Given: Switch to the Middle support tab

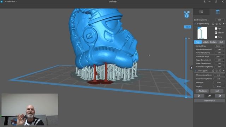Looking at the screenshot, I should pyautogui.click(x=206, y=42).
